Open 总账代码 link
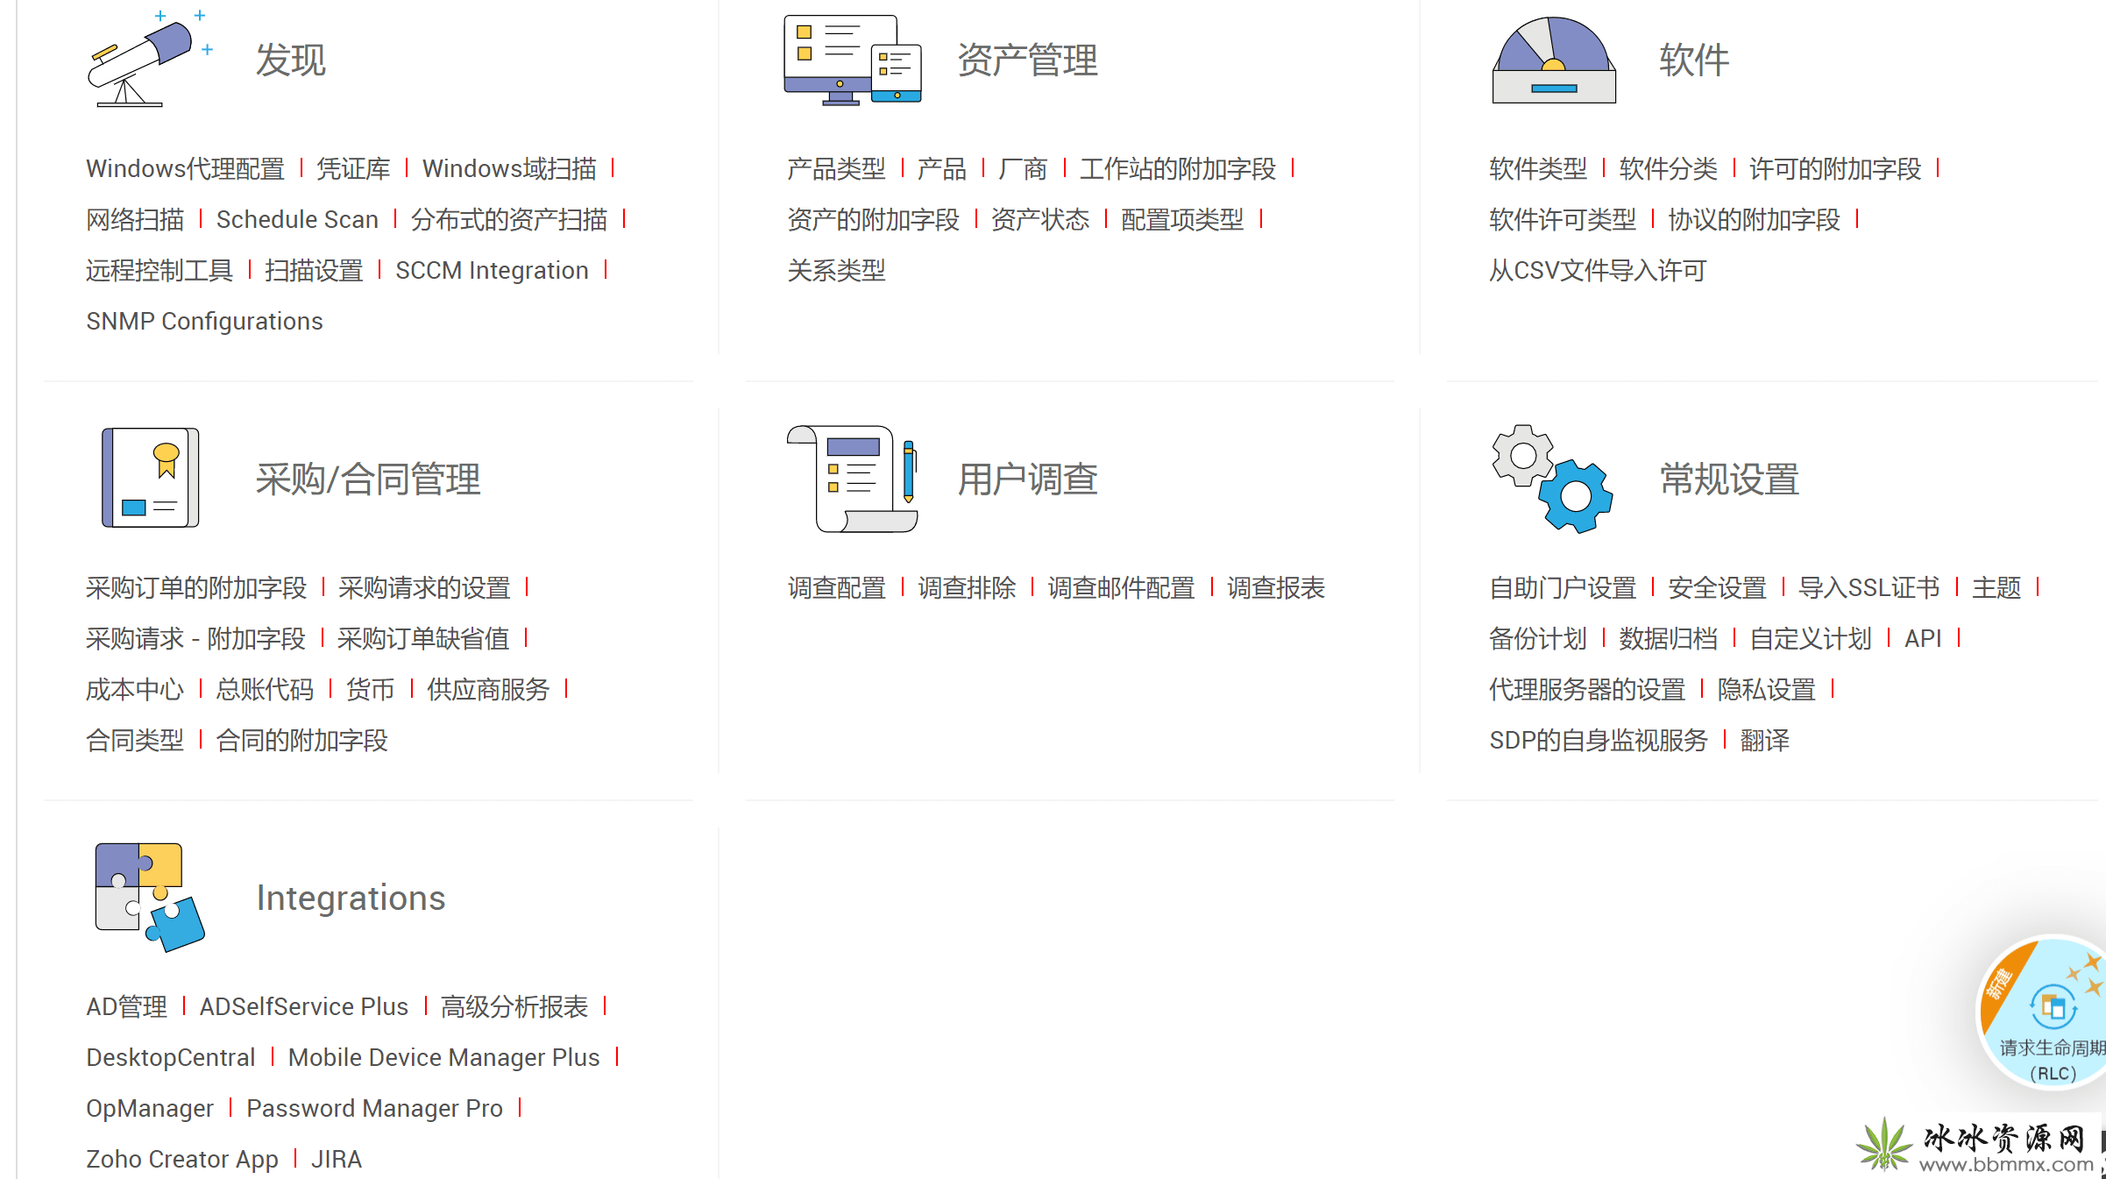The height and width of the screenshot is (1179, 2106). pyautogui.click(x=265, y=689)
